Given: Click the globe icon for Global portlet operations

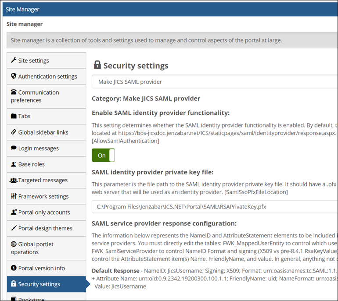Looking at the screenshot, I should click(x=14, y=244).
